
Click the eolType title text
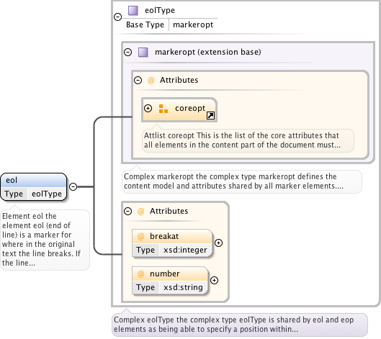pos(160,10)
